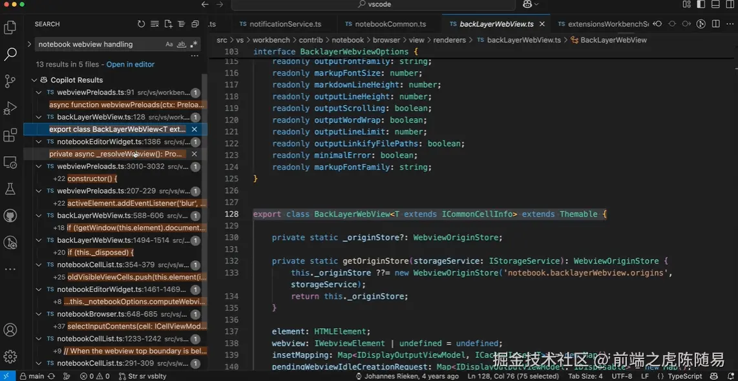Open the Explorer view in activity bar
The height and width of the screenshot is (381, 738).
(x=10, y=28)
